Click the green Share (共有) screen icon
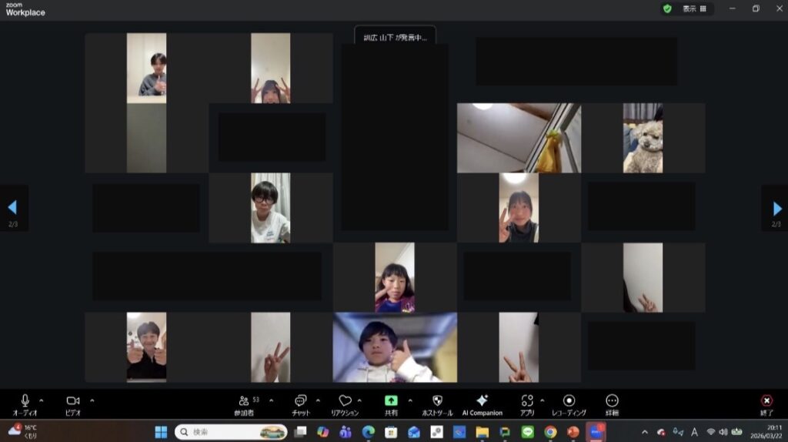Screen dimensions: 788x442 (391, 400)
